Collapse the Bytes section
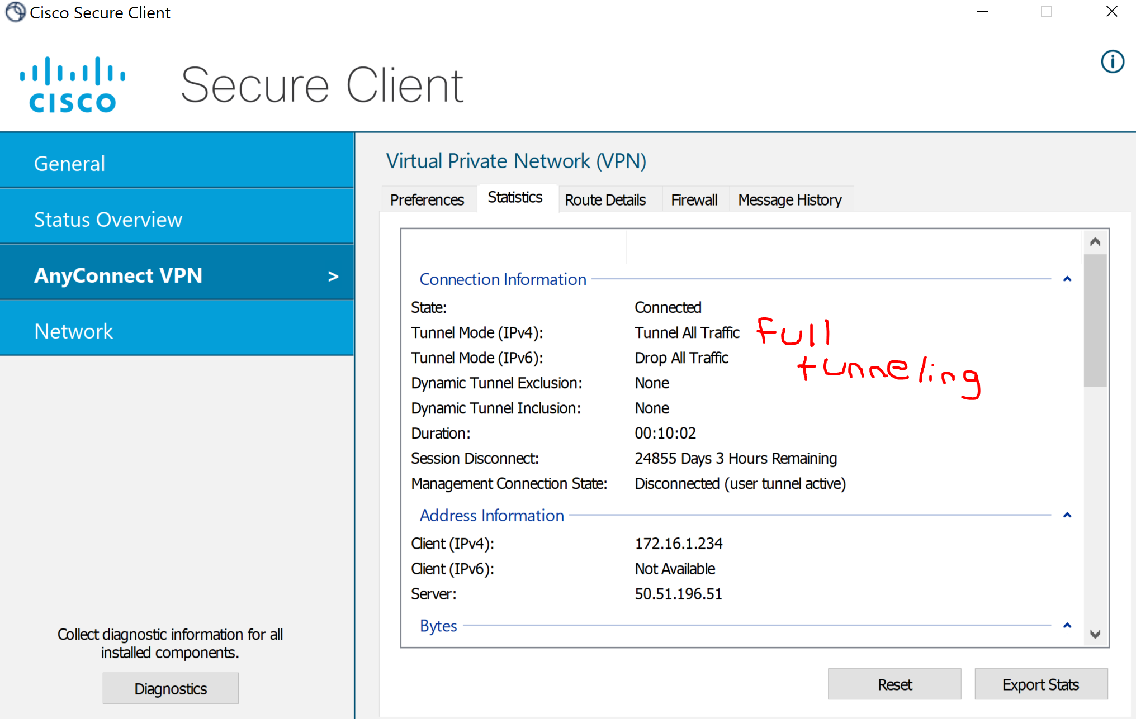 [1067, 626]
